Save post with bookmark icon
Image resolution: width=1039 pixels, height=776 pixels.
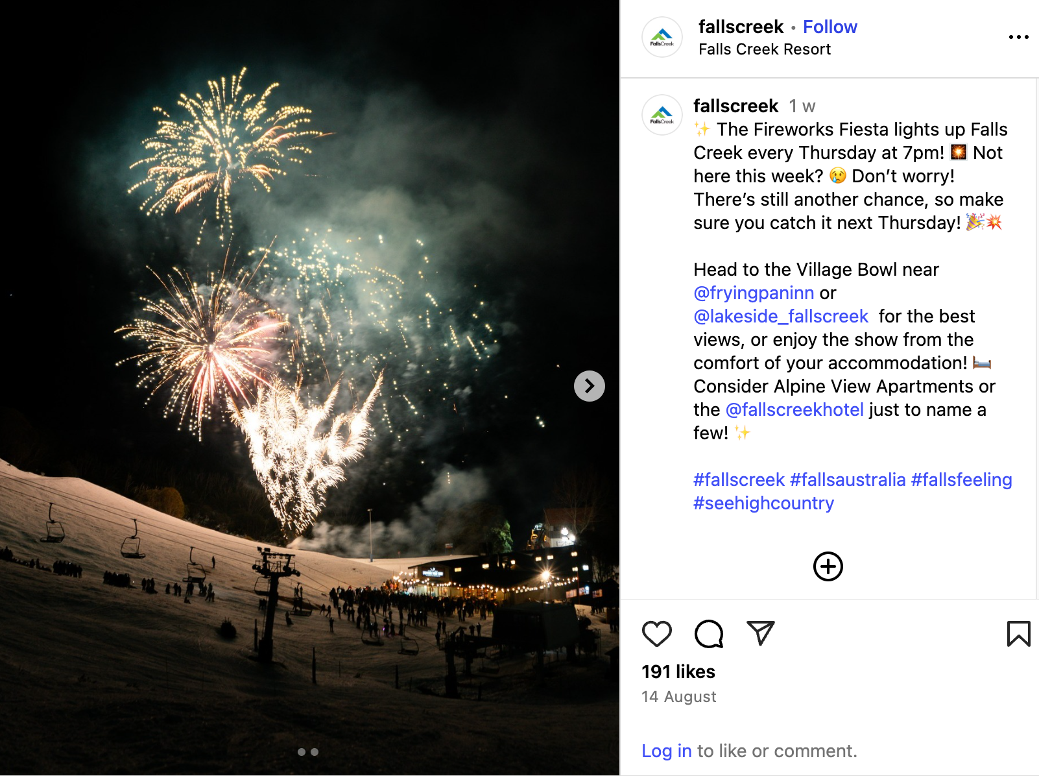(x=1018, y=634)
